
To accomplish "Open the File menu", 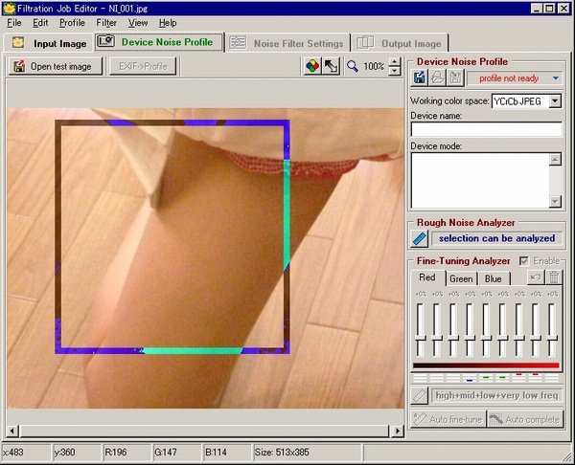I will coord(14,23).
